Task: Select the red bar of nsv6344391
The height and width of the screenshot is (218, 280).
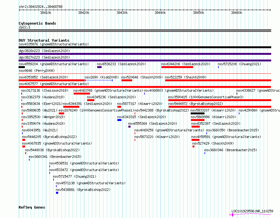Action: click(71, 107)
